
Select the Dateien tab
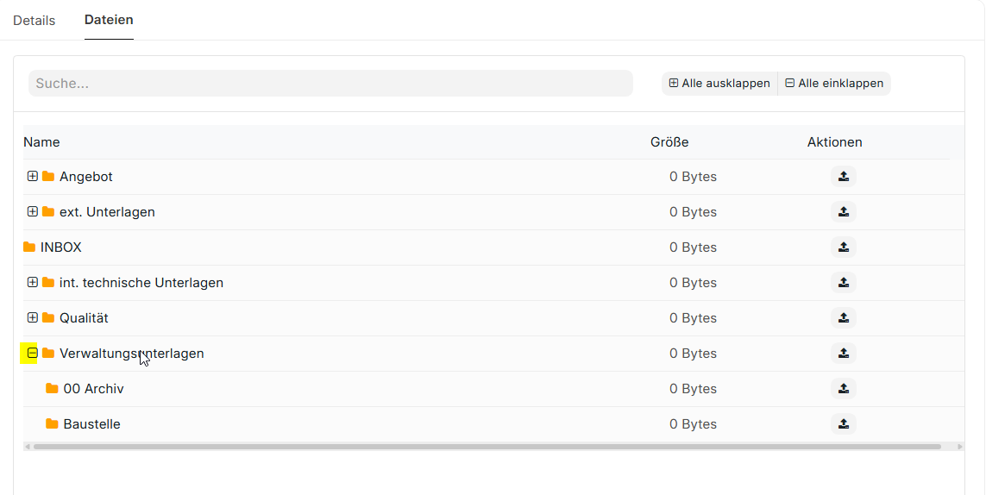[x=109, y=20]
